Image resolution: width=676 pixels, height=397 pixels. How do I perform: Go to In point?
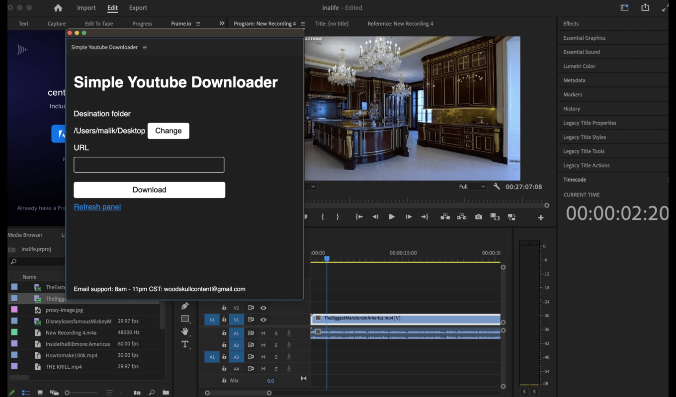click(359, 217)
